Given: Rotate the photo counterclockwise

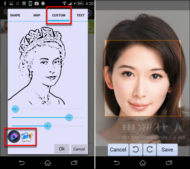Looking at the screenshot, I should click(136, 150).
